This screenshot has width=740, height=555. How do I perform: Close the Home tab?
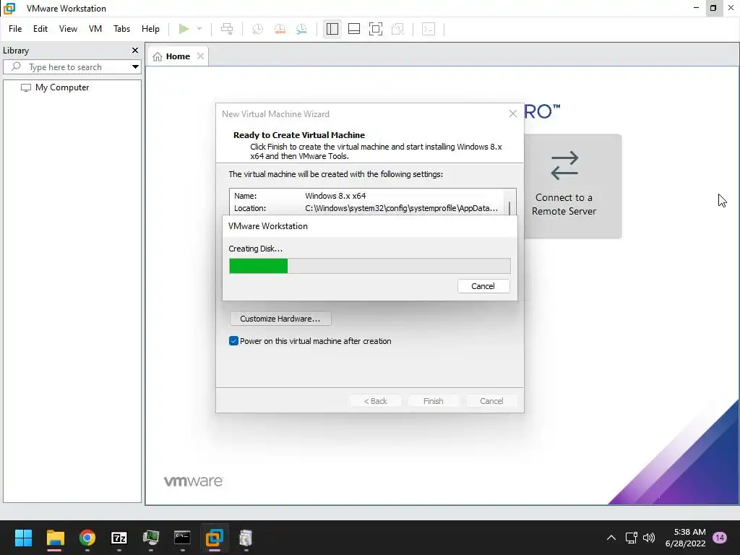point(201,56)
